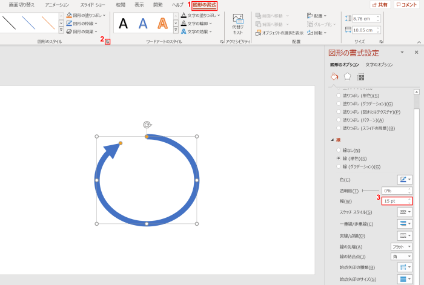Select the black diagonal line shape style
Screen dimensions: 424x285
pyautogui.click(x=9, y=23)
